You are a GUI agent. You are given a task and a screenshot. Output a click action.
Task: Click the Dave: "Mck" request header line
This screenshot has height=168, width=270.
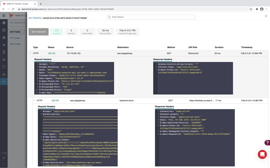[46, 70]
